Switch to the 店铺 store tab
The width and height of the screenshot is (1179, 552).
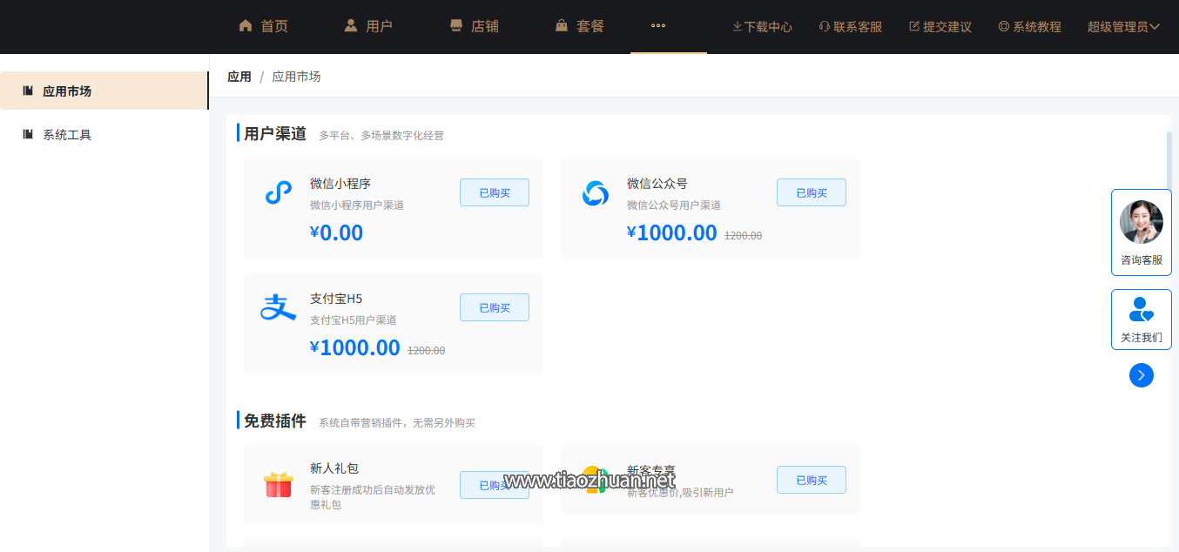[x=474, y=26]
